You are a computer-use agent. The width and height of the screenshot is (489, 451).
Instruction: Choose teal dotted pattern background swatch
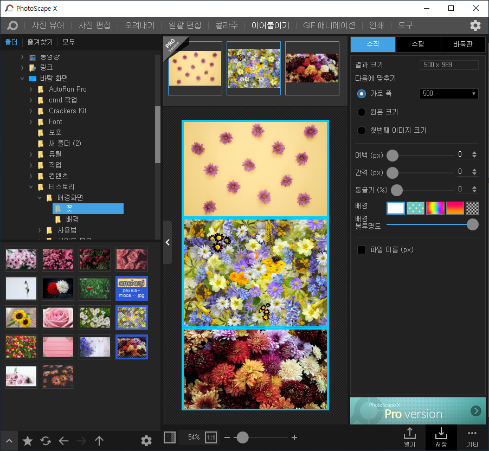[x=415, y=208]
